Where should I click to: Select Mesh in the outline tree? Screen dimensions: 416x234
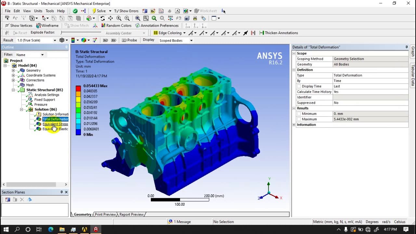[x=30, y=85]
